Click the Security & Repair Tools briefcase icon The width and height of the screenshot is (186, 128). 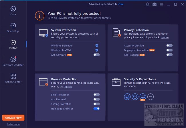point(116,82)
